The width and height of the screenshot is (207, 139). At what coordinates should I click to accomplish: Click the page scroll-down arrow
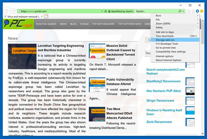[x=203, y=133]
